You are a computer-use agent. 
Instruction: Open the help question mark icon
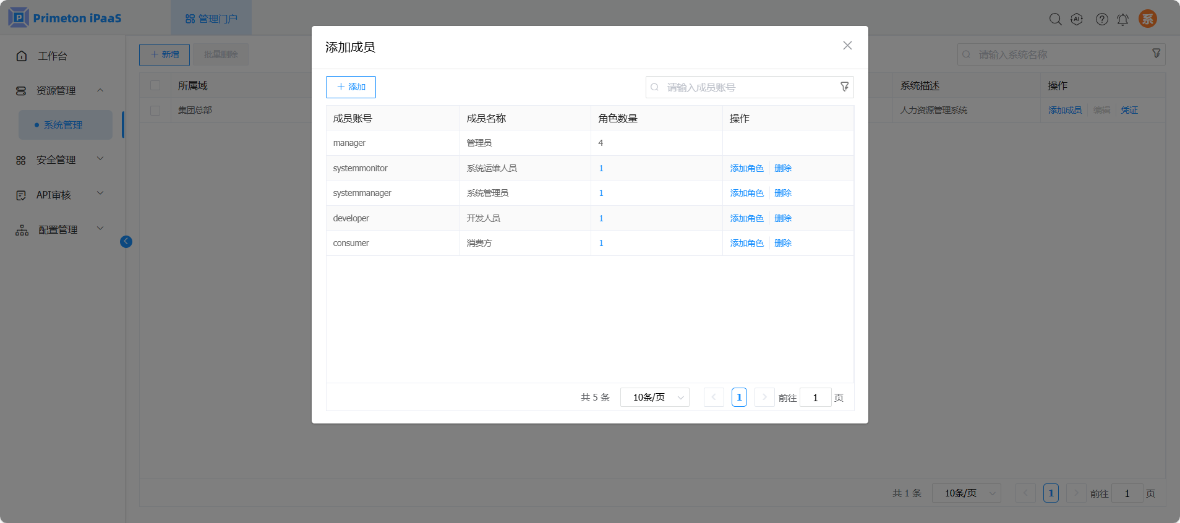1101,19
